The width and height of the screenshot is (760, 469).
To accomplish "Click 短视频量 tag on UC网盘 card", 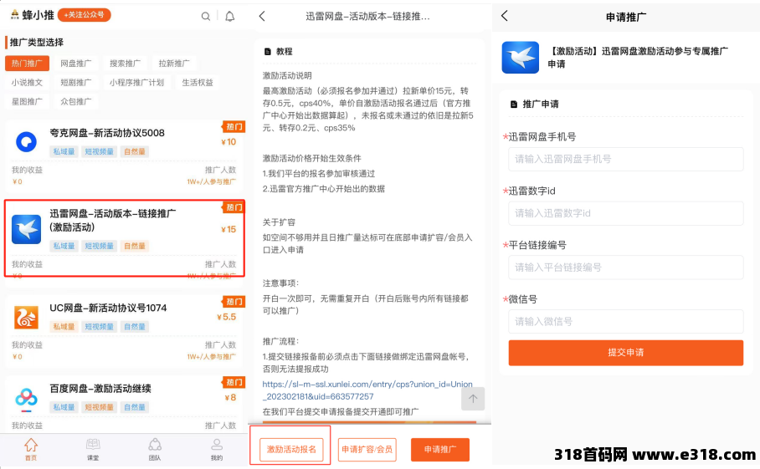I will 99,327.
